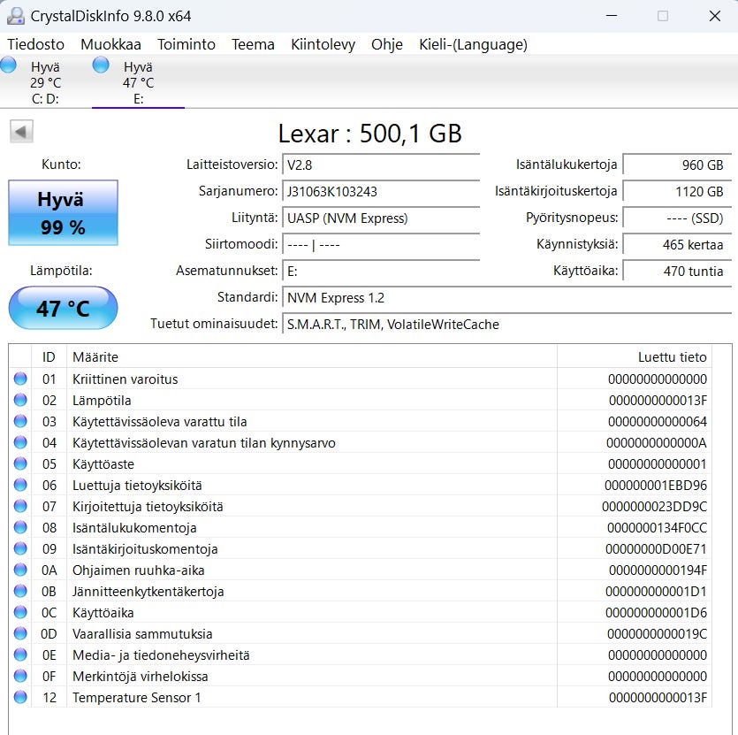Open the Kieli-(Language) menu
The image size is (738, 735).
pos(473,44)
